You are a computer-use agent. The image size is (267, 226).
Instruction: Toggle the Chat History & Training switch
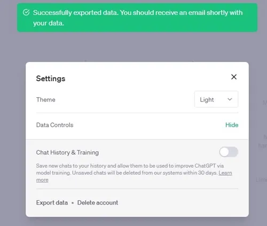(x=229, y=152)
